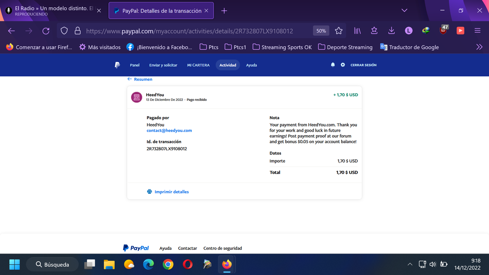Launch File Explorer from the taskbar

[x=109, y=264]
